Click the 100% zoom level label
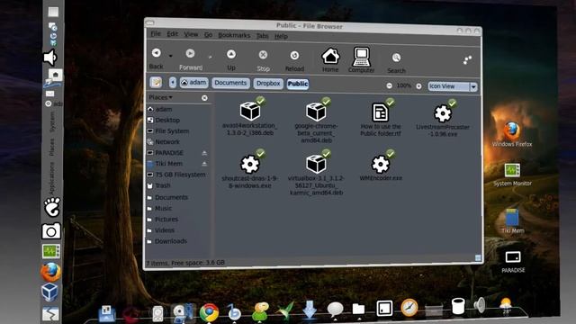Viewport: 576px width, 324px height. 404,85
